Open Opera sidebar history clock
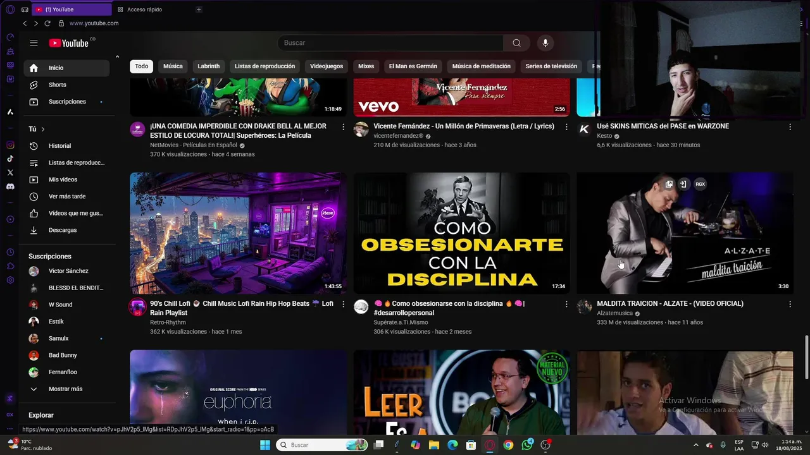The image size is (810, 455). [x=10, y=252]
